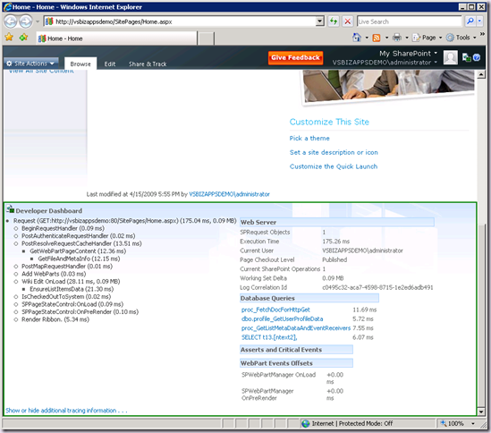The width and height of the screenshot is (491, 433).
Task: Click the Log Correlation Id value
Action: click(x=377, y=287)
